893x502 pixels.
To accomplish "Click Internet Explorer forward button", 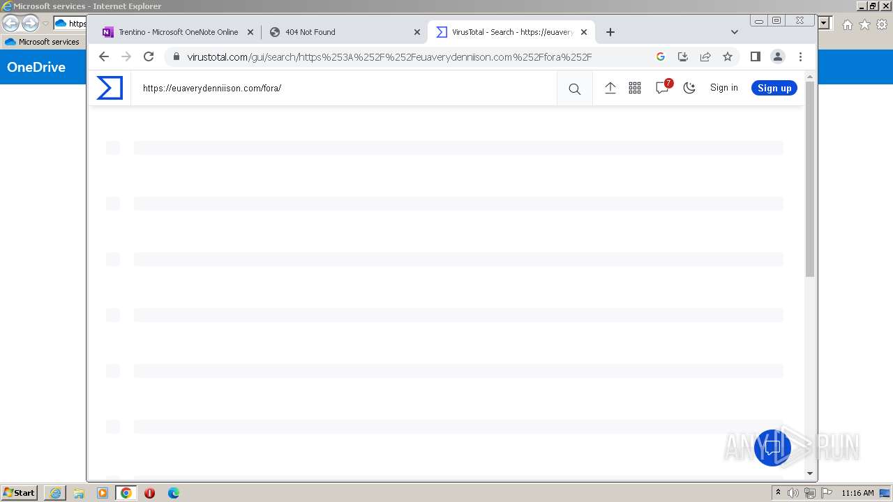I will (30, 24).
